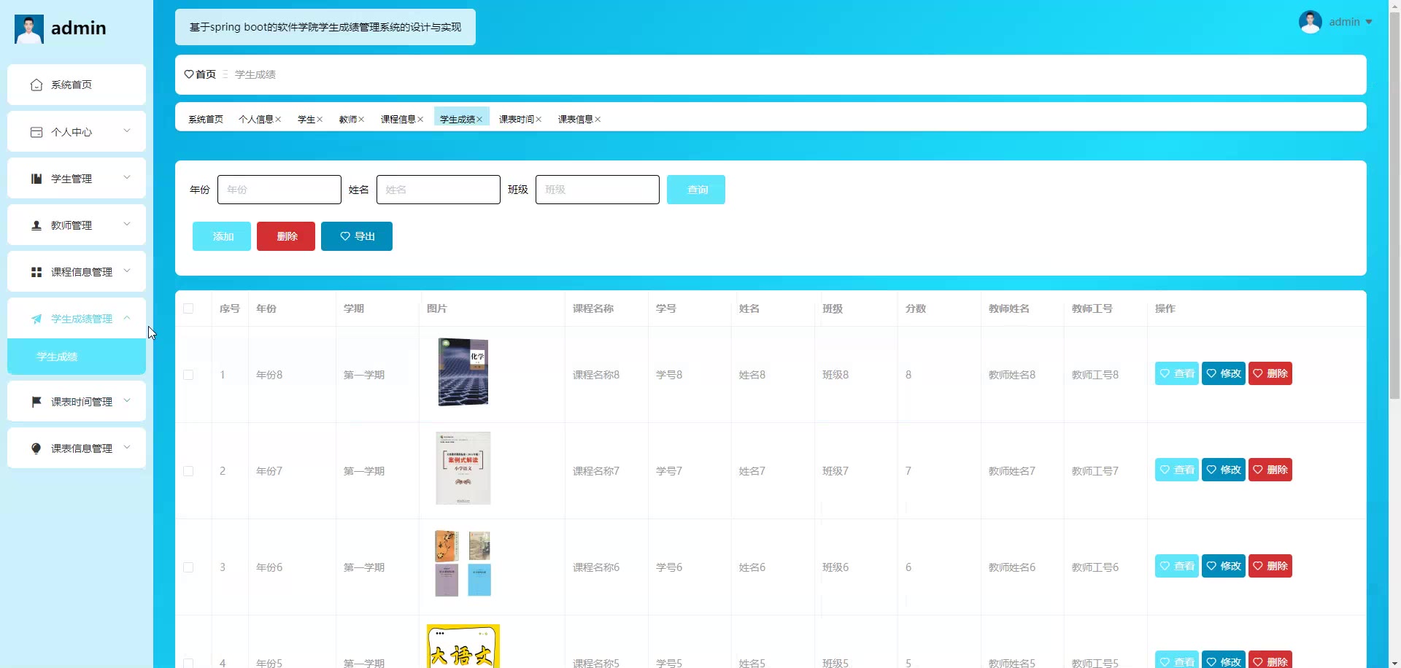The height and width of the screenshot is (668, 1401).
Task: Click 查看 for row 年份8
Action: (1177, 373)
